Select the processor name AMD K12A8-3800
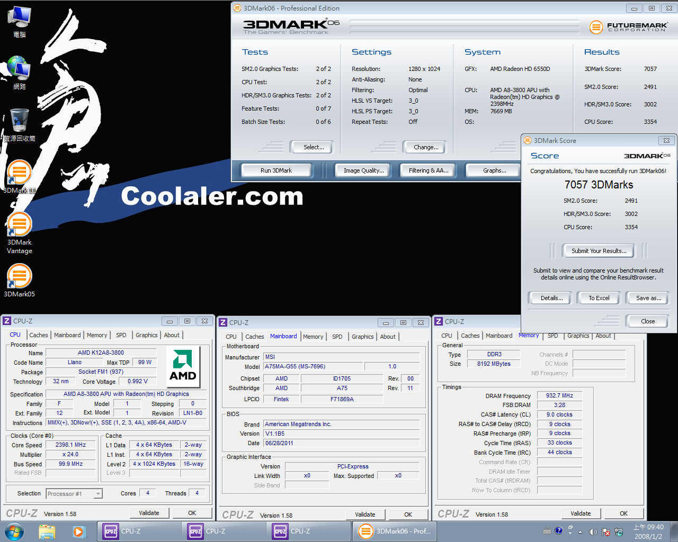Viewport: 678px width, 542px height. [x=101, y=353]
